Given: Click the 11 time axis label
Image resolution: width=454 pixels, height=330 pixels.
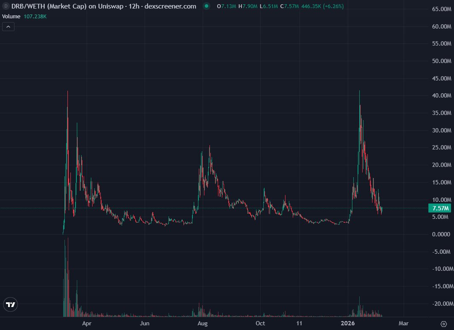Looking at the screenshot, I should click(299, 323).
